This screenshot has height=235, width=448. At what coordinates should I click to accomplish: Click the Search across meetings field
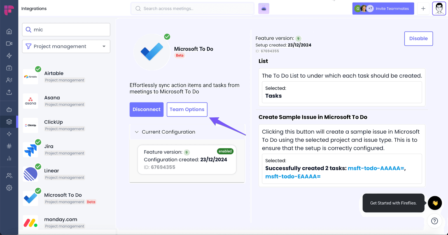point(192,9)
